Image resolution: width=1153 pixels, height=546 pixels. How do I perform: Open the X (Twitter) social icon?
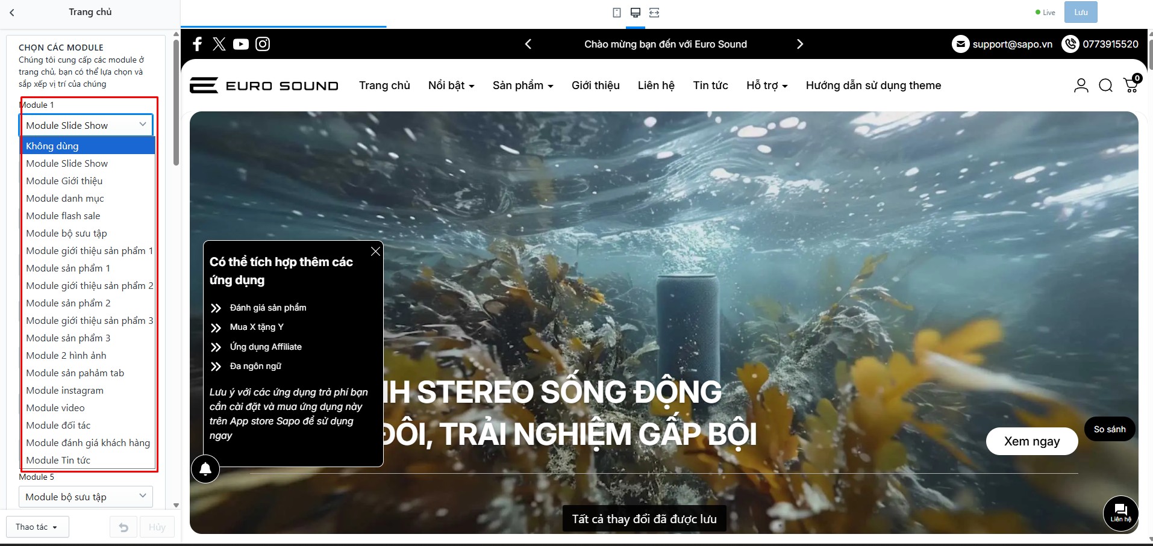(219, 44)
